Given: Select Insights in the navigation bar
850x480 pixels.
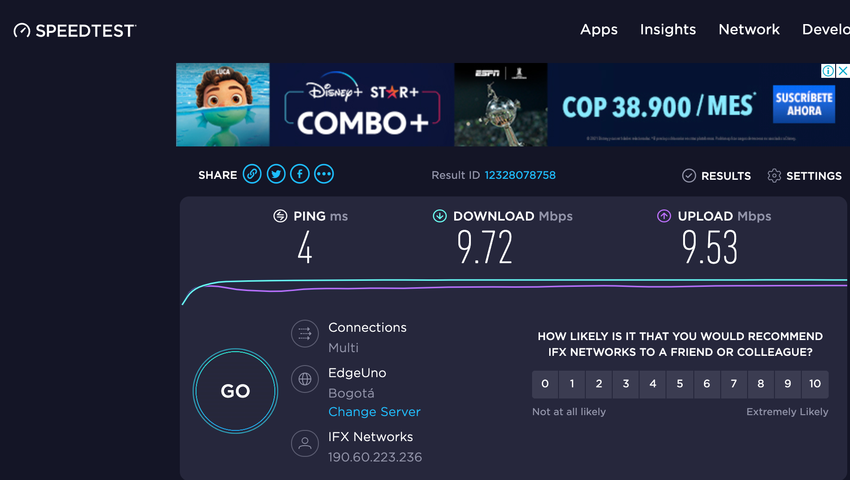Looking at the screenshot, I should click(x=668, y=30).
